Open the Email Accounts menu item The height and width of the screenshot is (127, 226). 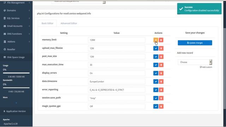16,26
